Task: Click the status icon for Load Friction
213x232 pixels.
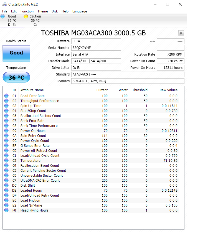Action: pyautogui.click(x=6, y=200)
